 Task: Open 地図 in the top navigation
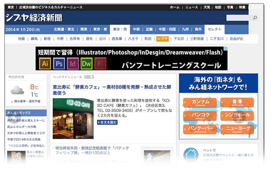coord(218,7)
